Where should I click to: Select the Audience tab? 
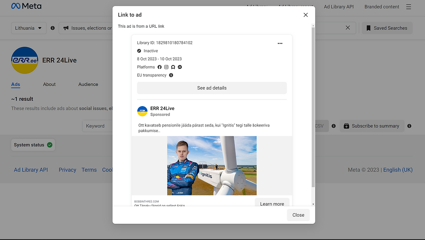(x=88, y=84)
